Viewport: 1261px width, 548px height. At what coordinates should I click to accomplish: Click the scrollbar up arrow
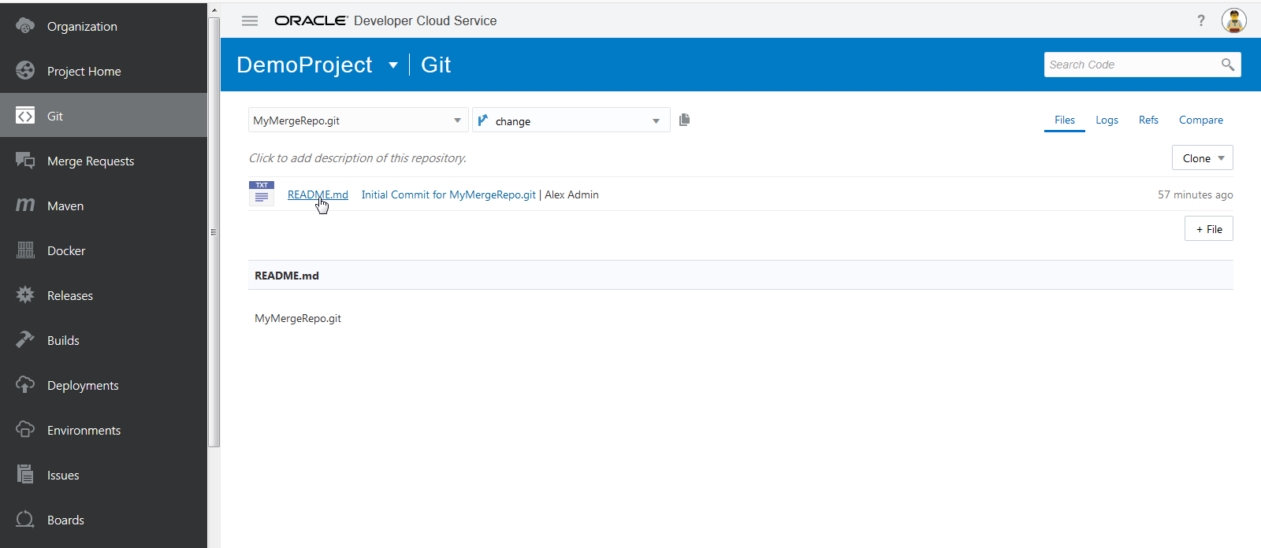[x=214, y=9]
